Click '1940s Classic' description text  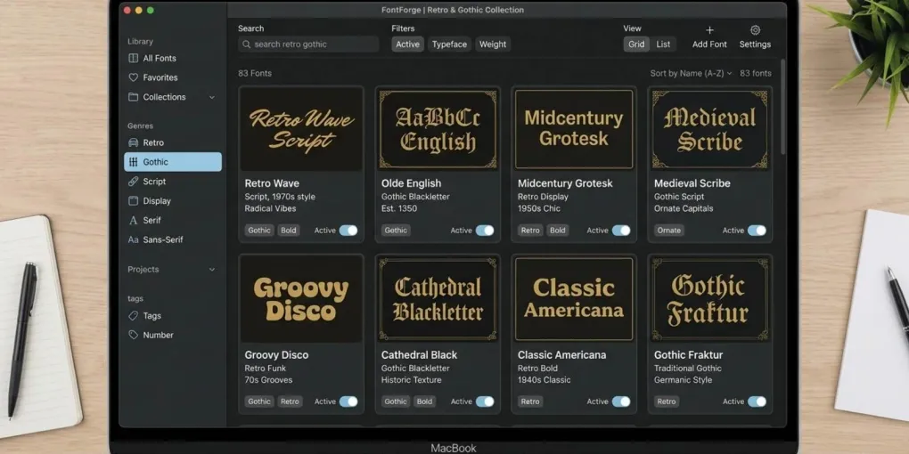[544, 380]
